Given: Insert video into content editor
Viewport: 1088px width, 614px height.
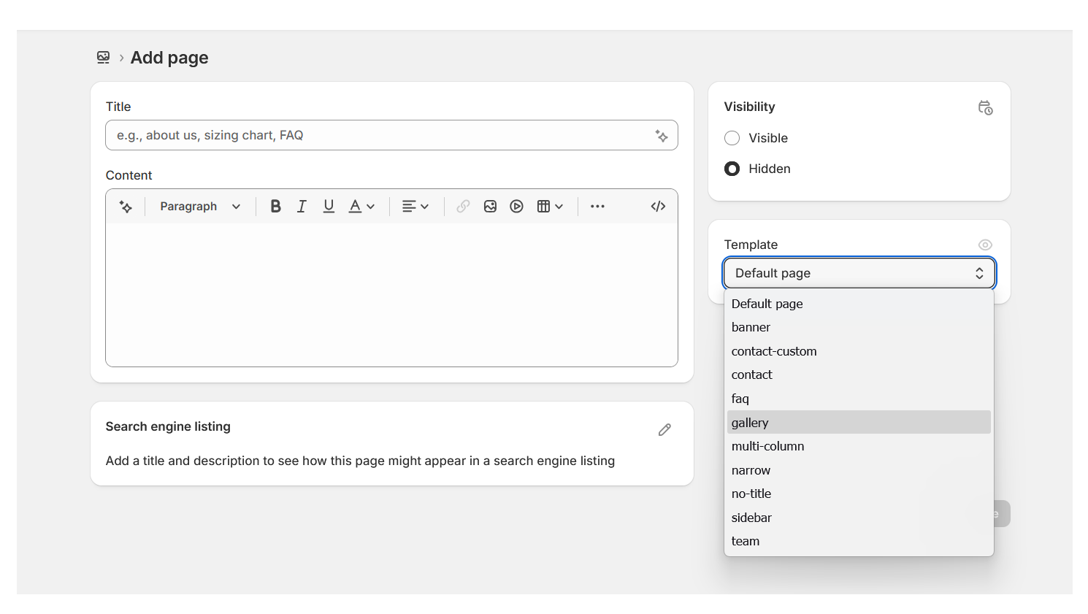Looking at the screenshot, I should pos(517,207).
